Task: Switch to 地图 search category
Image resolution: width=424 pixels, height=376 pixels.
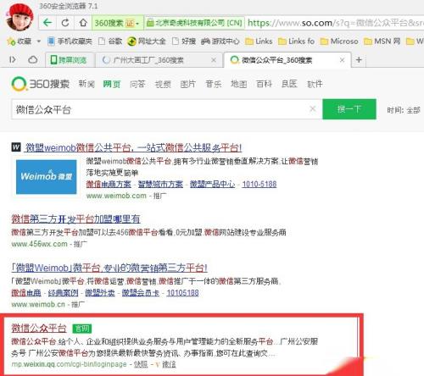Action: coord(239,84)
